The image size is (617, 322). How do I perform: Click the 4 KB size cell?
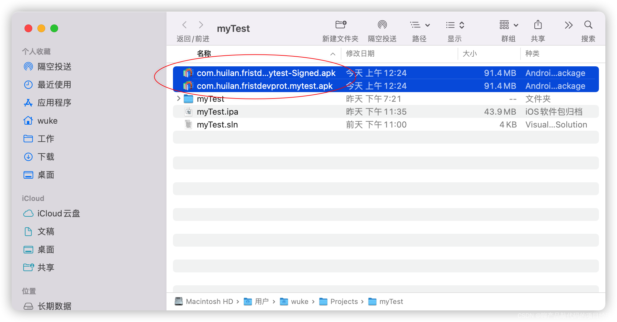click(x=508, y=125)
